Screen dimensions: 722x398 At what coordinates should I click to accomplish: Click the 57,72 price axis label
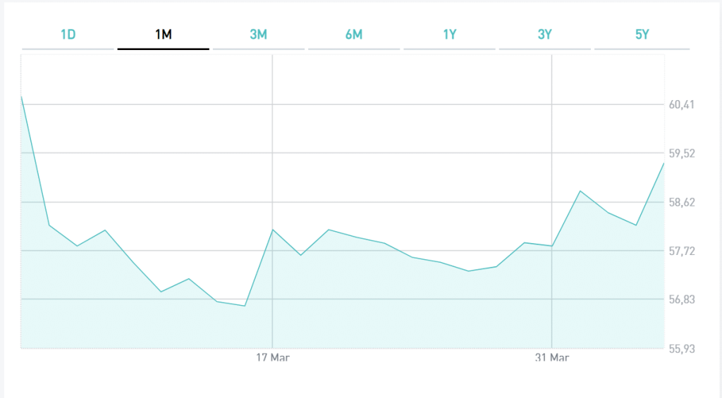(x=681, y=251)
